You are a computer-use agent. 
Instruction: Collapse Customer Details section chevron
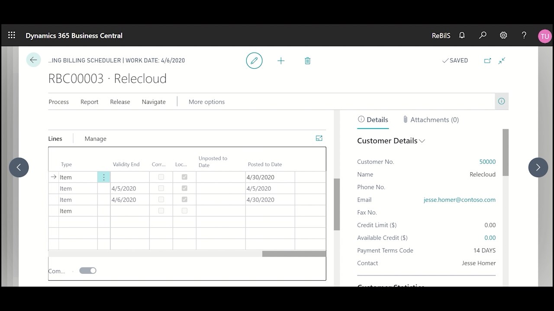tap(422, 141)
